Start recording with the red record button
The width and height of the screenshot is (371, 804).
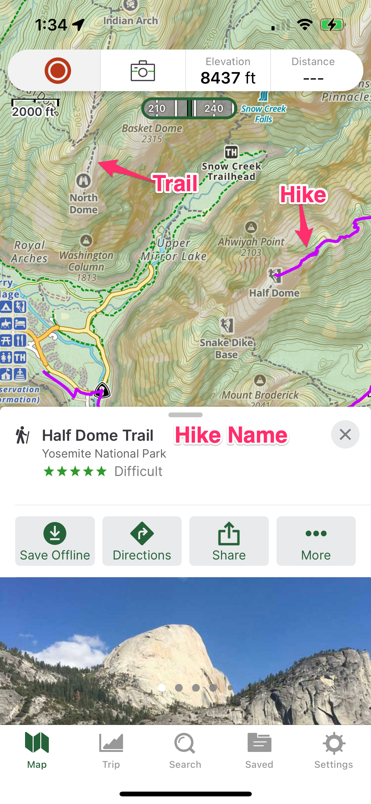[x=58, y=70]
